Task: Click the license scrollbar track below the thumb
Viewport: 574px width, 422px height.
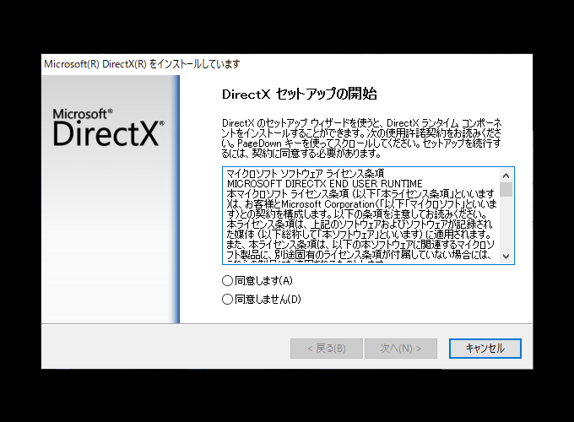Action: [x=506, y=224]
